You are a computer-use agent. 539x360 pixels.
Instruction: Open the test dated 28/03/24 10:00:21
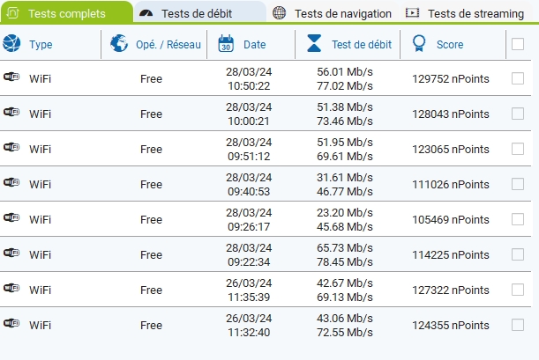click(x=248, y=114)
